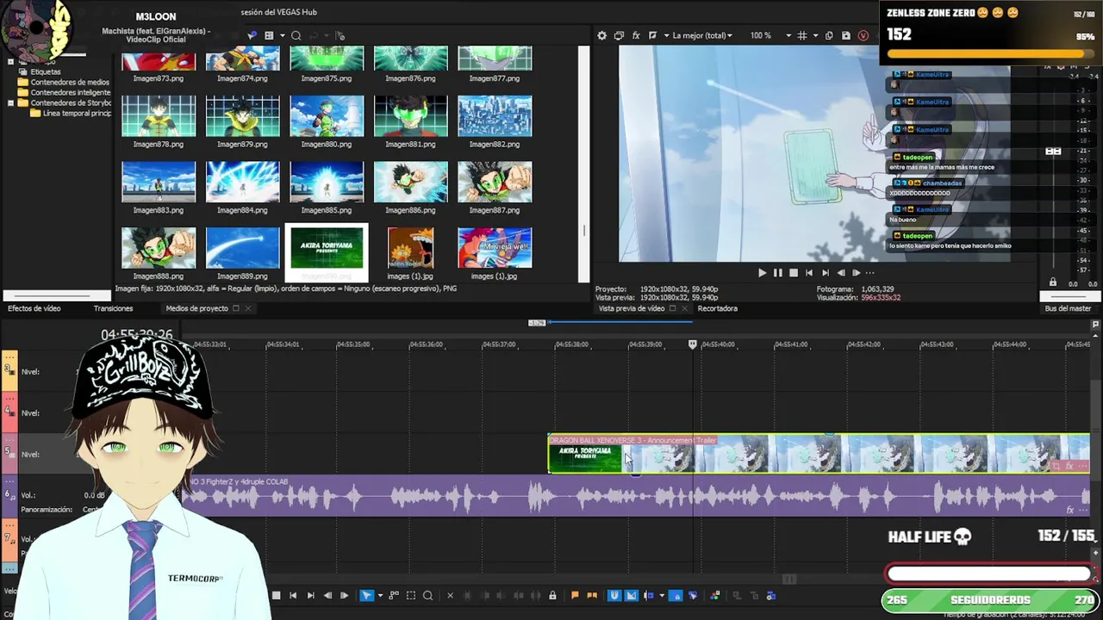Viewport: 1103px width, 620px height.
Task: Open track fx on the audio track
Action: pyautogui.click(x=1069, y=510)
